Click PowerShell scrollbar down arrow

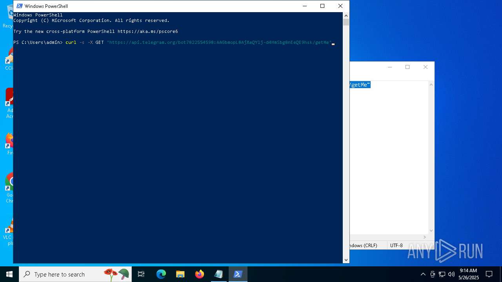click(346, 260)
